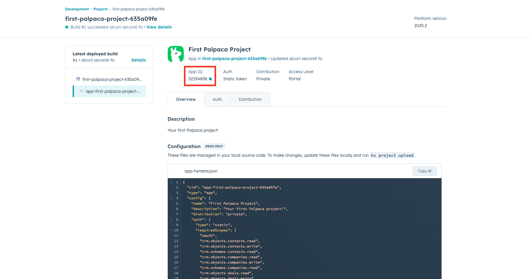Collapse the auth block on line 8
The width and height of the screenshot is (529, 279).
click(172, 220)
